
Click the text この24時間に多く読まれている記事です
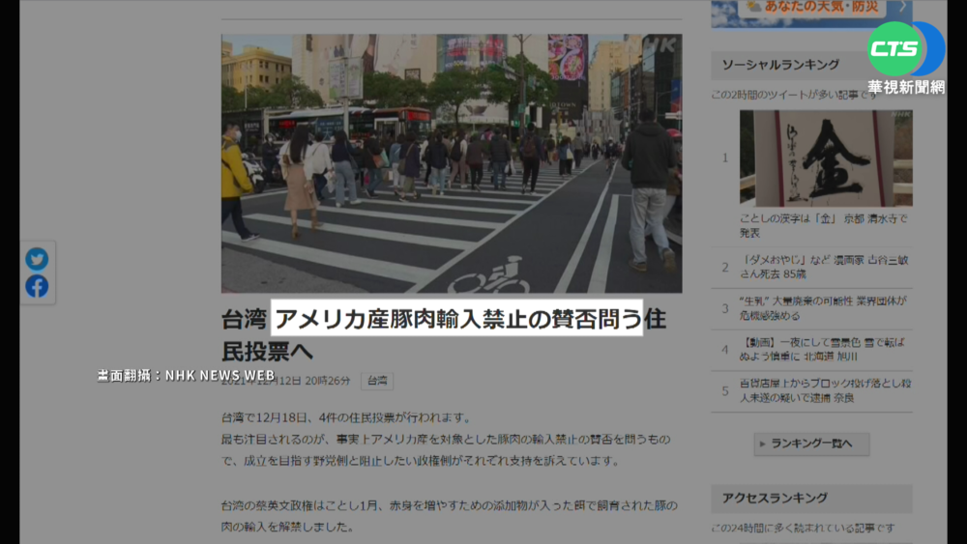point(803,528)
